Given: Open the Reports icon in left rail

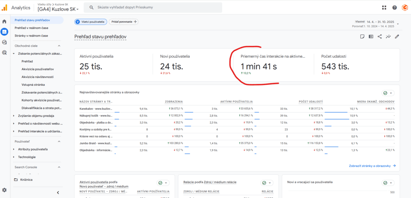Looking at the screenshot, I should (x=4, y=32).
